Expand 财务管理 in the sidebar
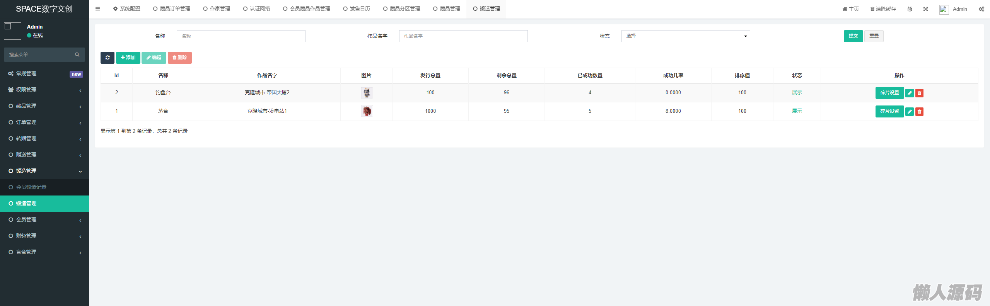The height and width of the screenshot is (306, 990). pos(44,236)
